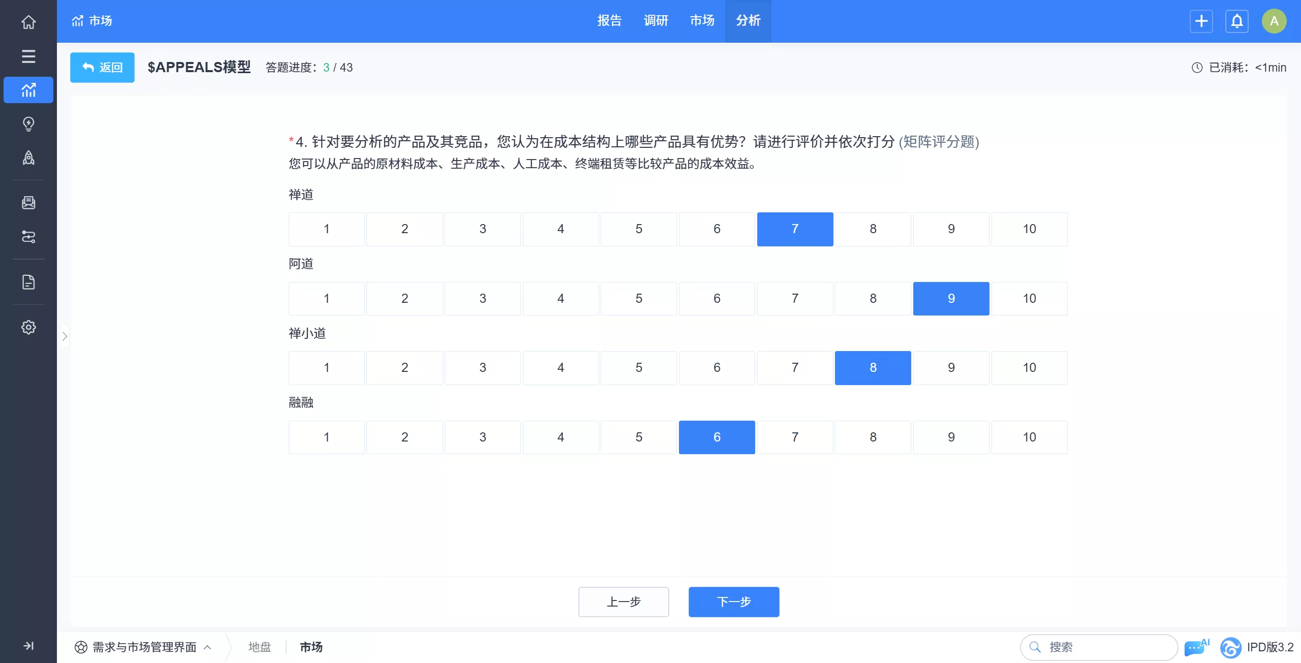The width and height of the screenshot is (1301, 663).
Task: Click the 禅小道 row label
Action: 307,333
